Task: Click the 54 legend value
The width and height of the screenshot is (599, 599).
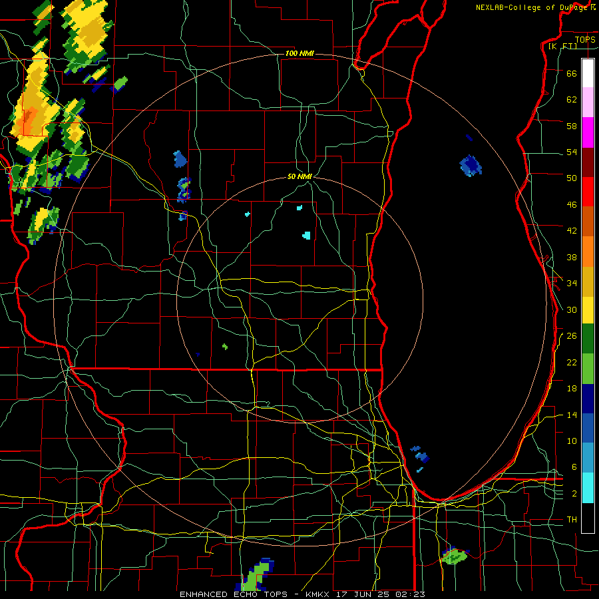Action: click(x=572, y=152)
